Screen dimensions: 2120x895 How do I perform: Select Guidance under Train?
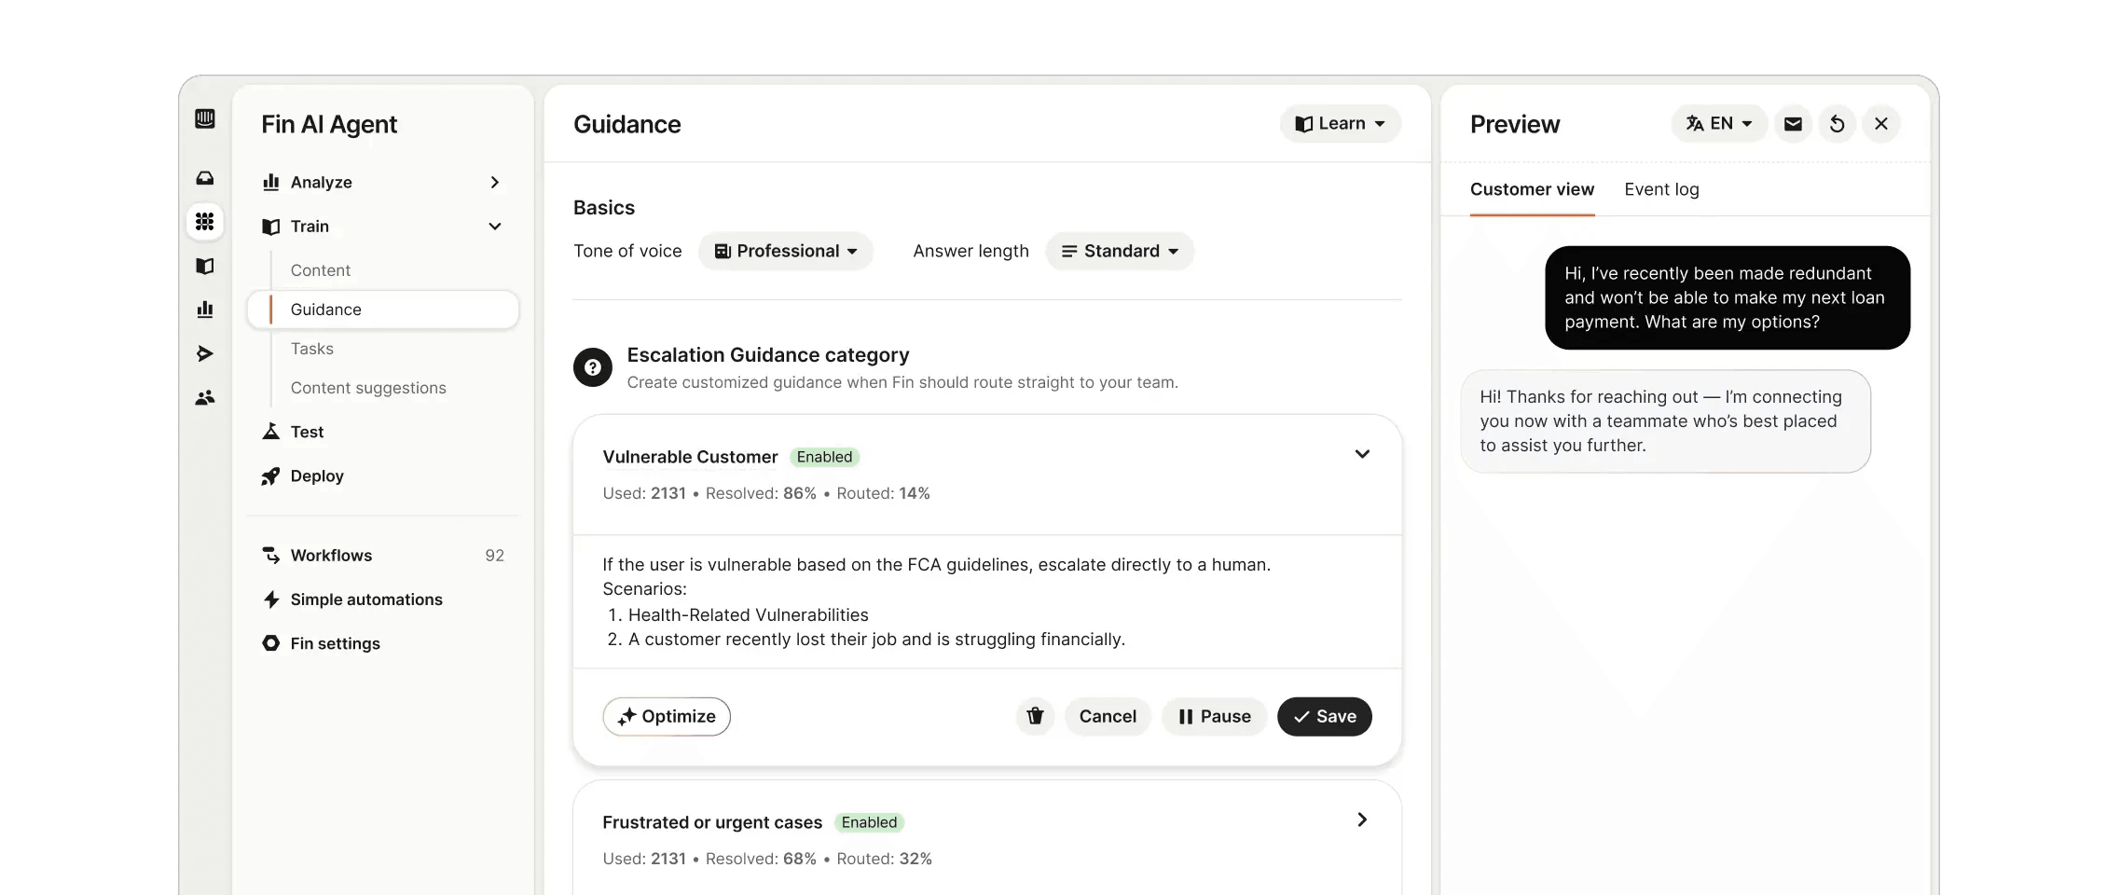point(382,310)
